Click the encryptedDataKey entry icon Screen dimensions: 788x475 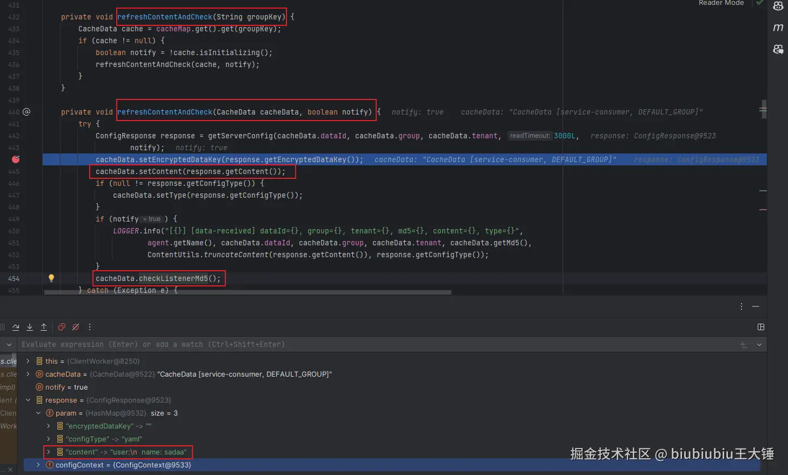(x=60, y=426)
